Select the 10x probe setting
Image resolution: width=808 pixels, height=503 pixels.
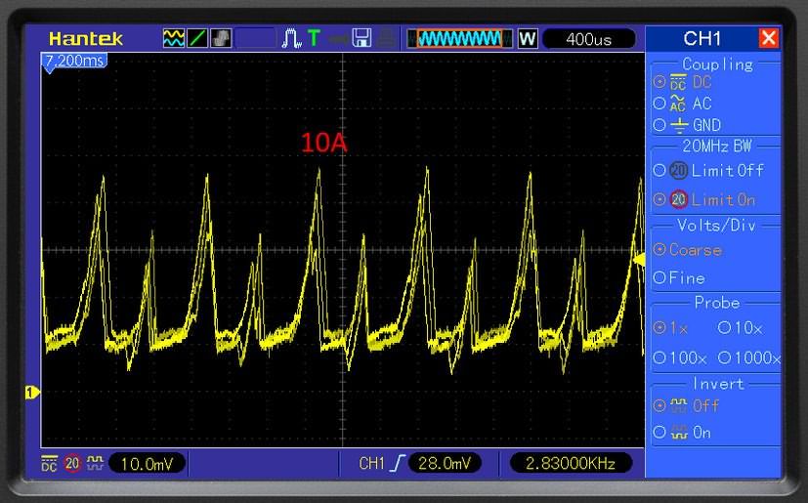pos(740,328)
